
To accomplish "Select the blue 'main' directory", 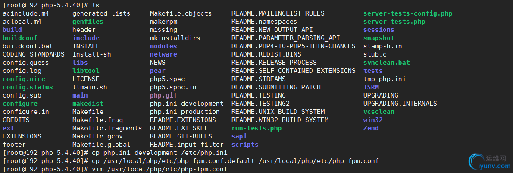I will pos(80,95).
